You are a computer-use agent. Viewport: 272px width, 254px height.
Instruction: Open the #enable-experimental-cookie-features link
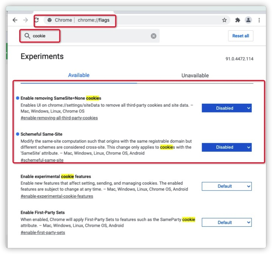(57, 196)
